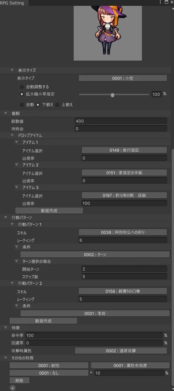Click 新規作成 button under action patterns
Viewport: 174px width, 391px height.
coord(43,321)
